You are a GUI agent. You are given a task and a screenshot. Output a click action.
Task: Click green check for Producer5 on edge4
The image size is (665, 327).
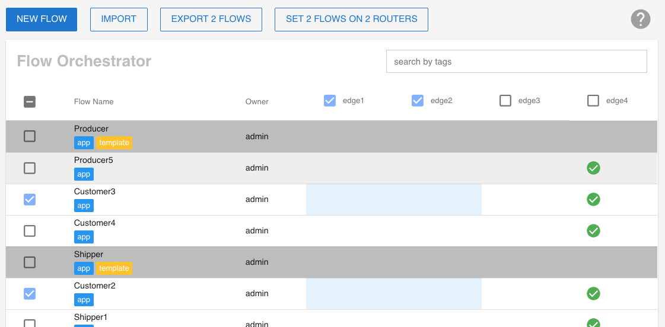593,168
